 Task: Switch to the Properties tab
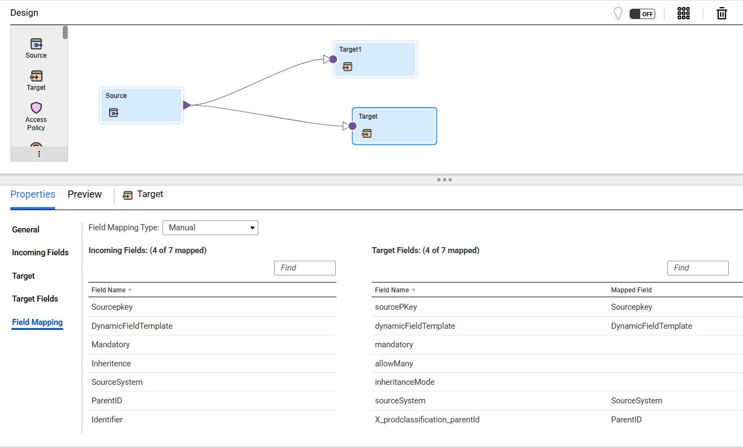(33, 194)
